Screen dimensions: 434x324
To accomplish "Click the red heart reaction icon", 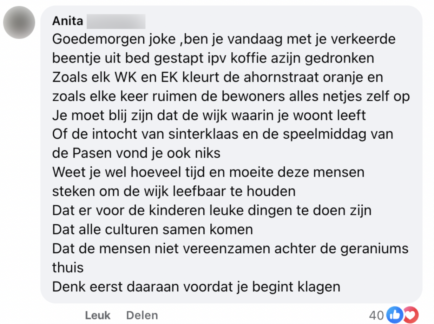I will coord(410,315).
